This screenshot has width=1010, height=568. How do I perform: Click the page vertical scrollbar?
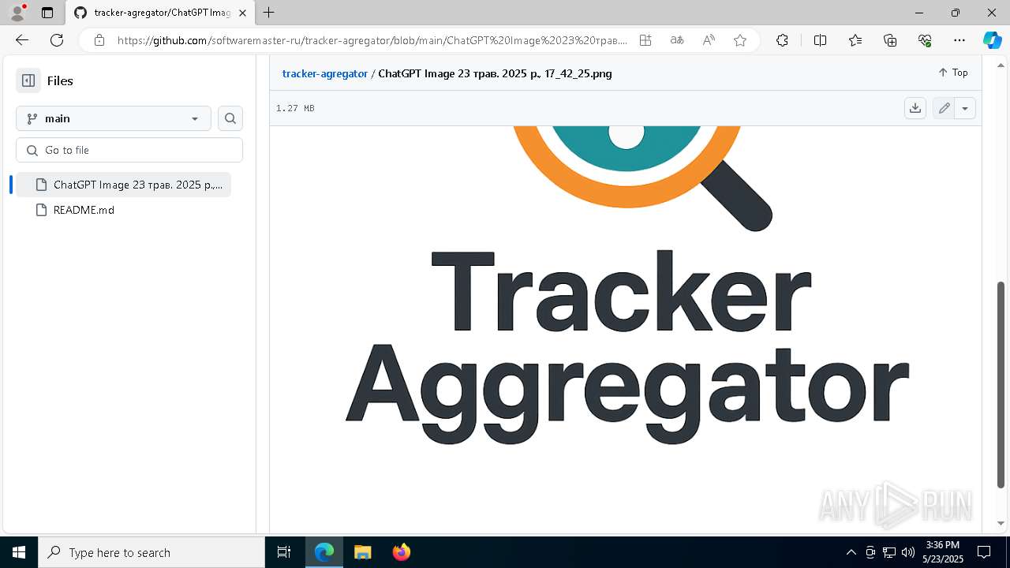pyautogui.click(x=1001, y=383)
